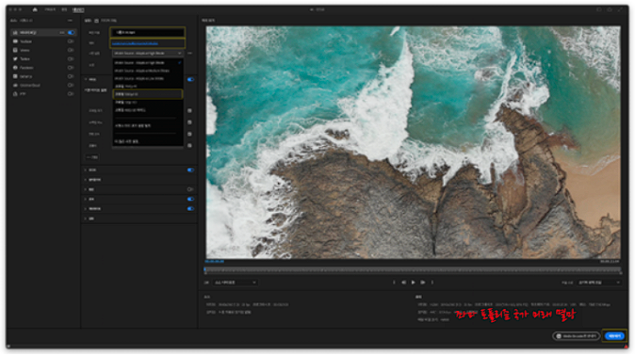Enable the Behance destination toggle
Viewport: 635px width, 356px height.
point(71,76)
